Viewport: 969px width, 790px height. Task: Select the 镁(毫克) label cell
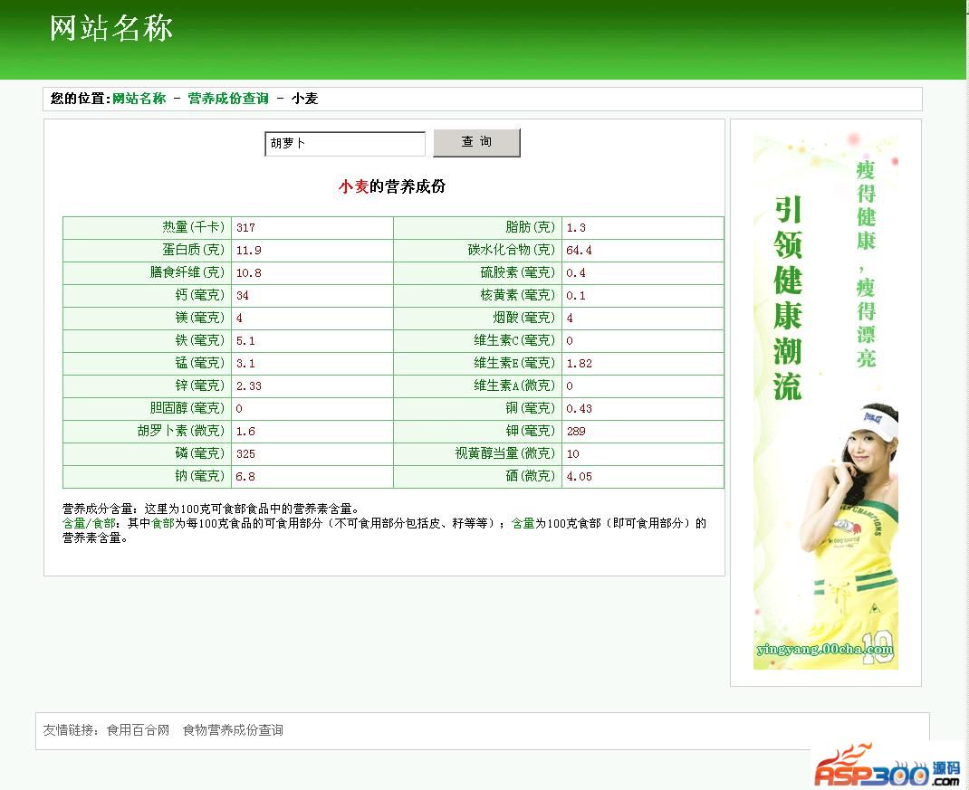pos(147,319)
